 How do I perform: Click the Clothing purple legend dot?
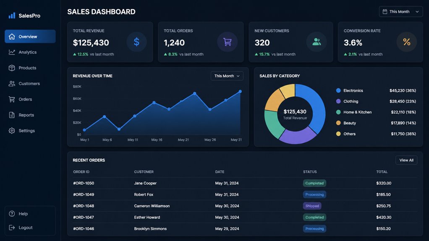pos(338,101)
